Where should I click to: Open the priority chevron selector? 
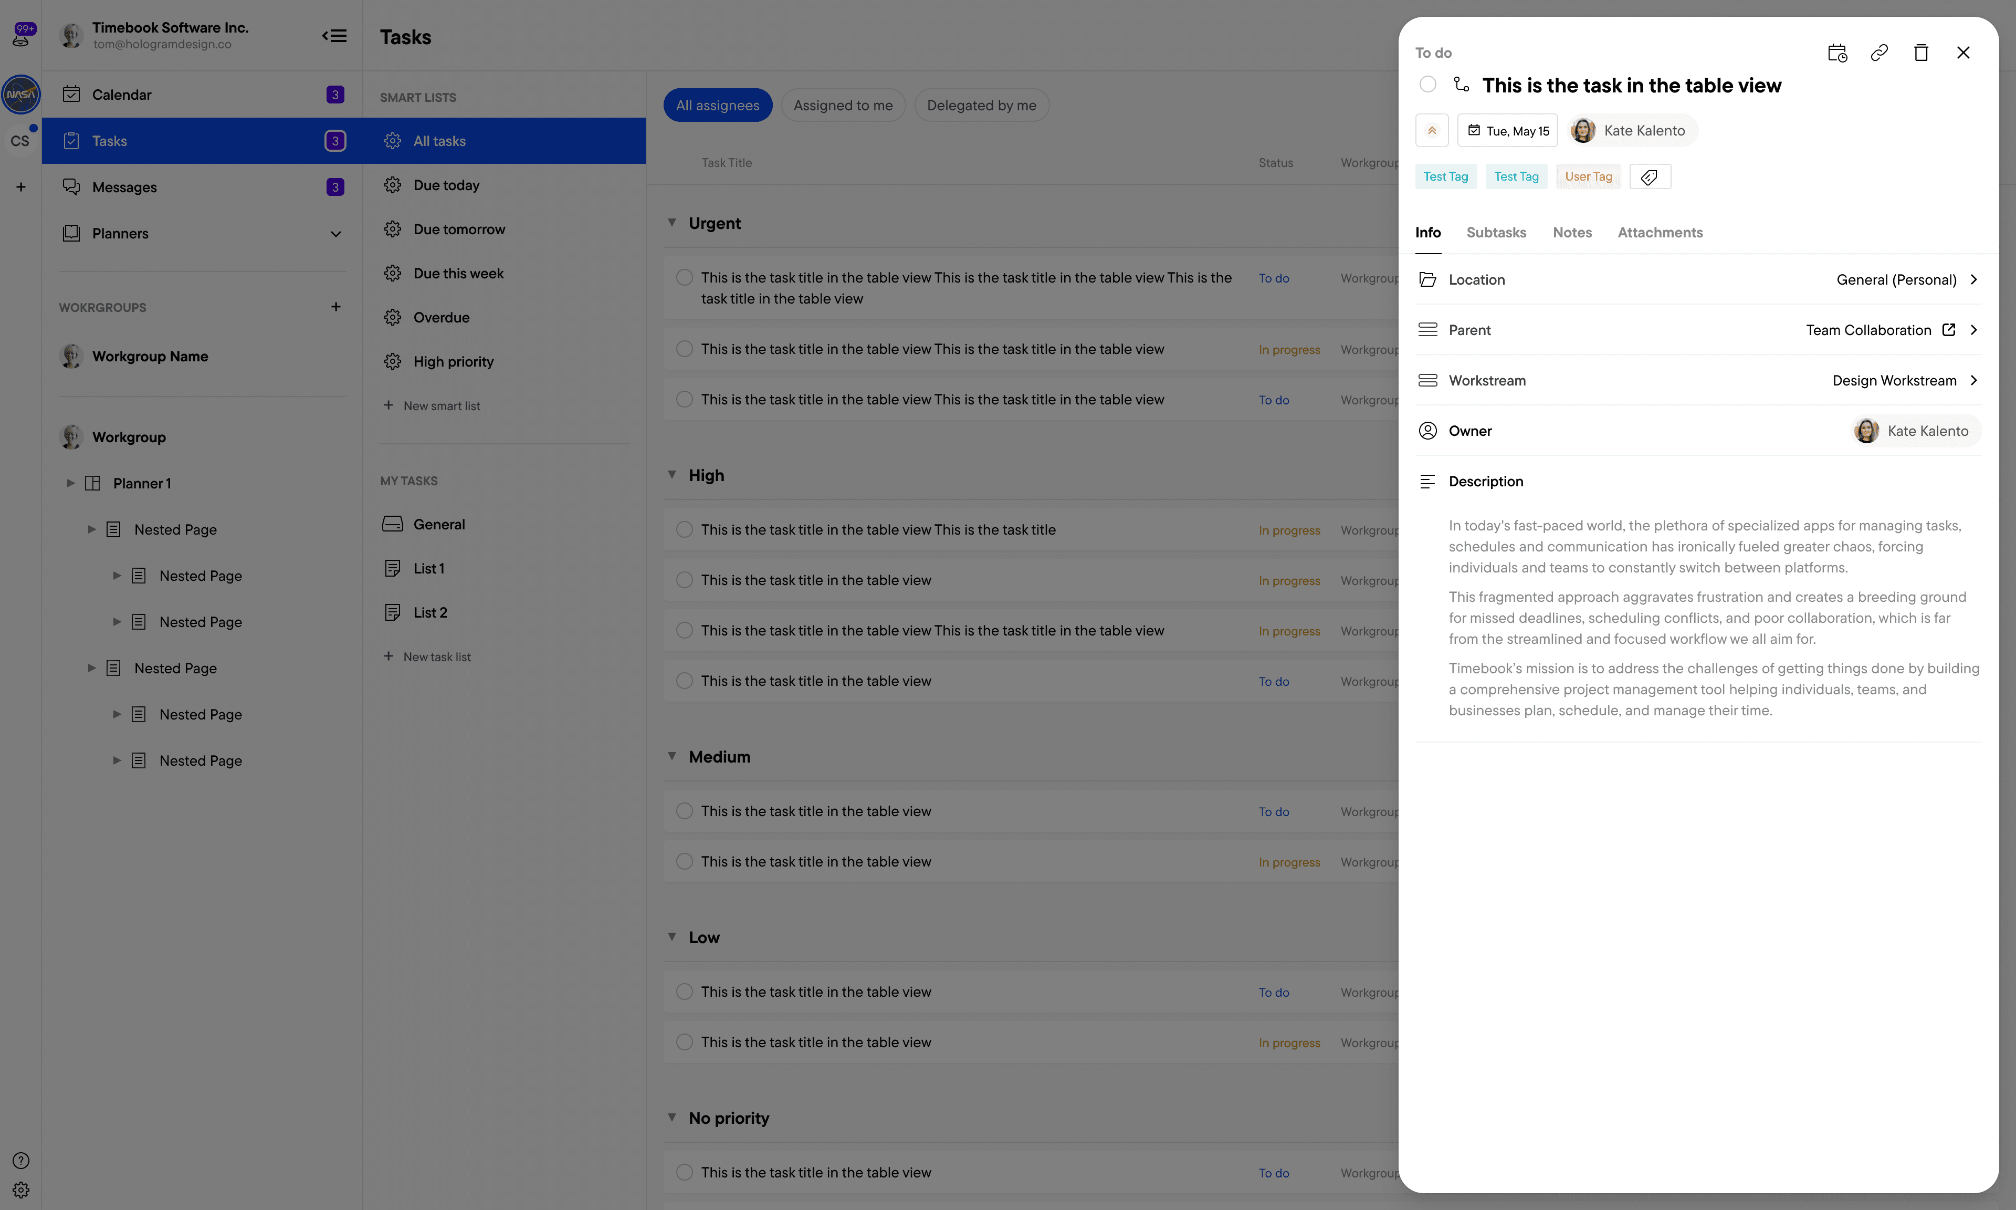coord(1432,130)
